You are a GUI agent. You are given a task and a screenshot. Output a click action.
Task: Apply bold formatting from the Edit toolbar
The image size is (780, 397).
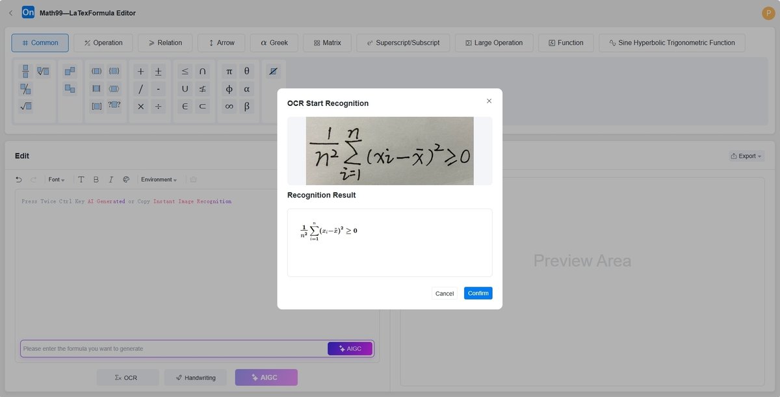pos(96,179)
